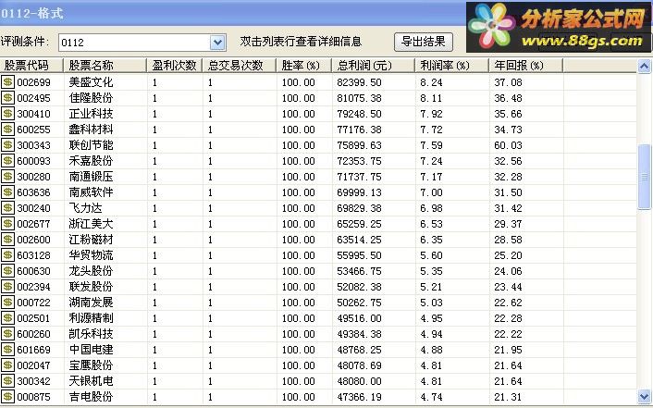Image resolution: width=653 pixels, height=408 pixels.
Task: Sort by 利润率(%) column header
Action: [x=452, y=66]
